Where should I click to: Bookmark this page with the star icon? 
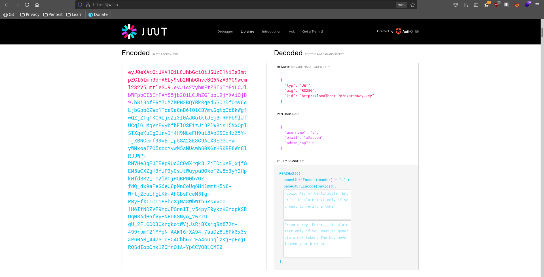[413, 5]
